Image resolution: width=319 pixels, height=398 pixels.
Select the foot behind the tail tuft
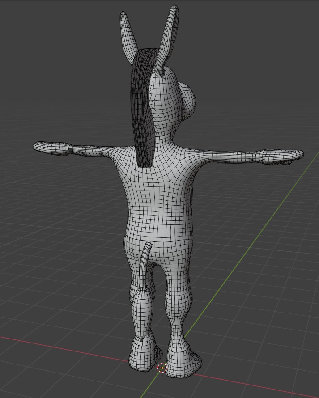click(145, 356)
